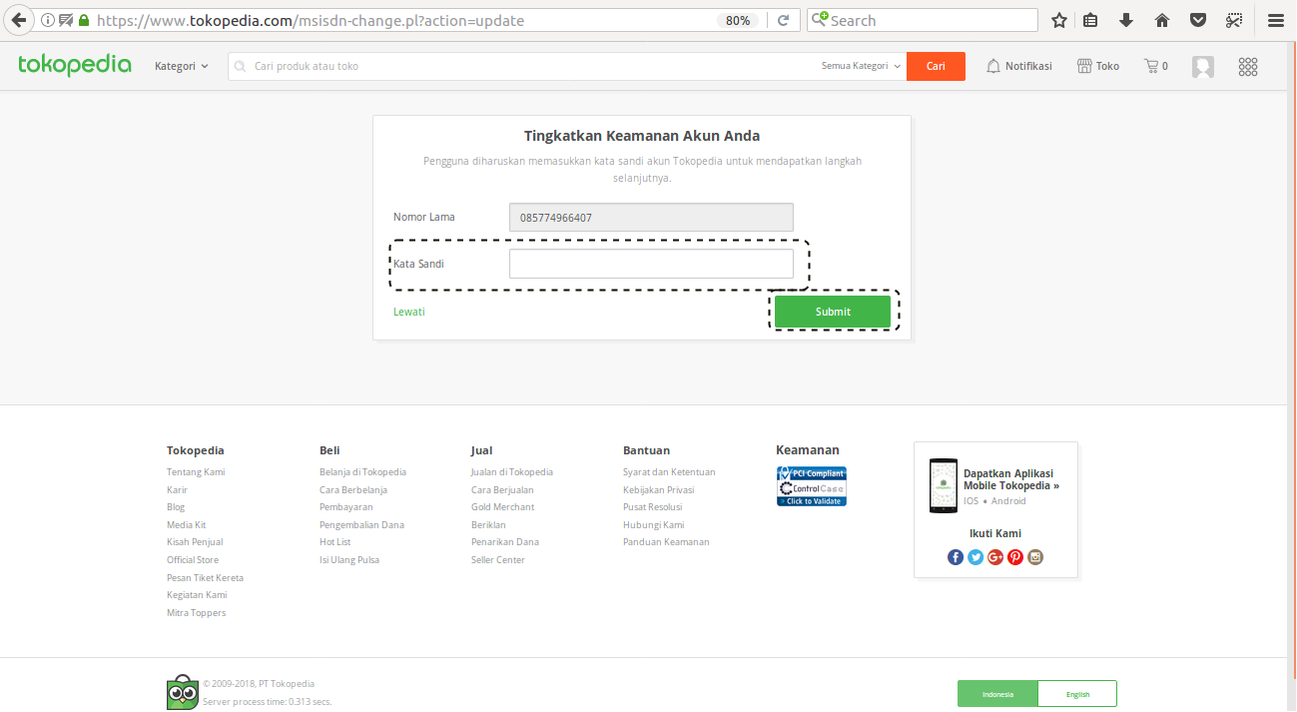Viewport: 1297px width, 712px height.
Task: Open the site information icon in address bar
Action: [47, 20]
